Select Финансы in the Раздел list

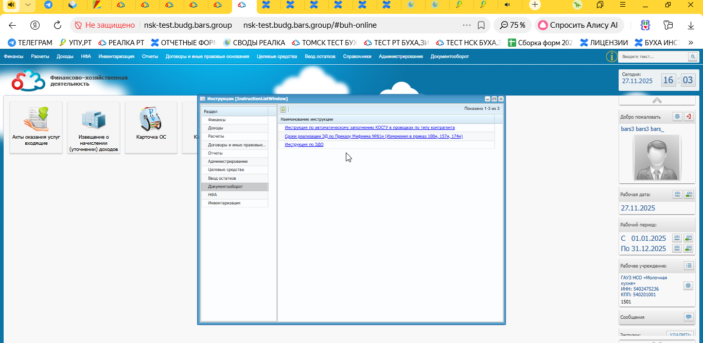pyautogui.click(x=234, y=120)
